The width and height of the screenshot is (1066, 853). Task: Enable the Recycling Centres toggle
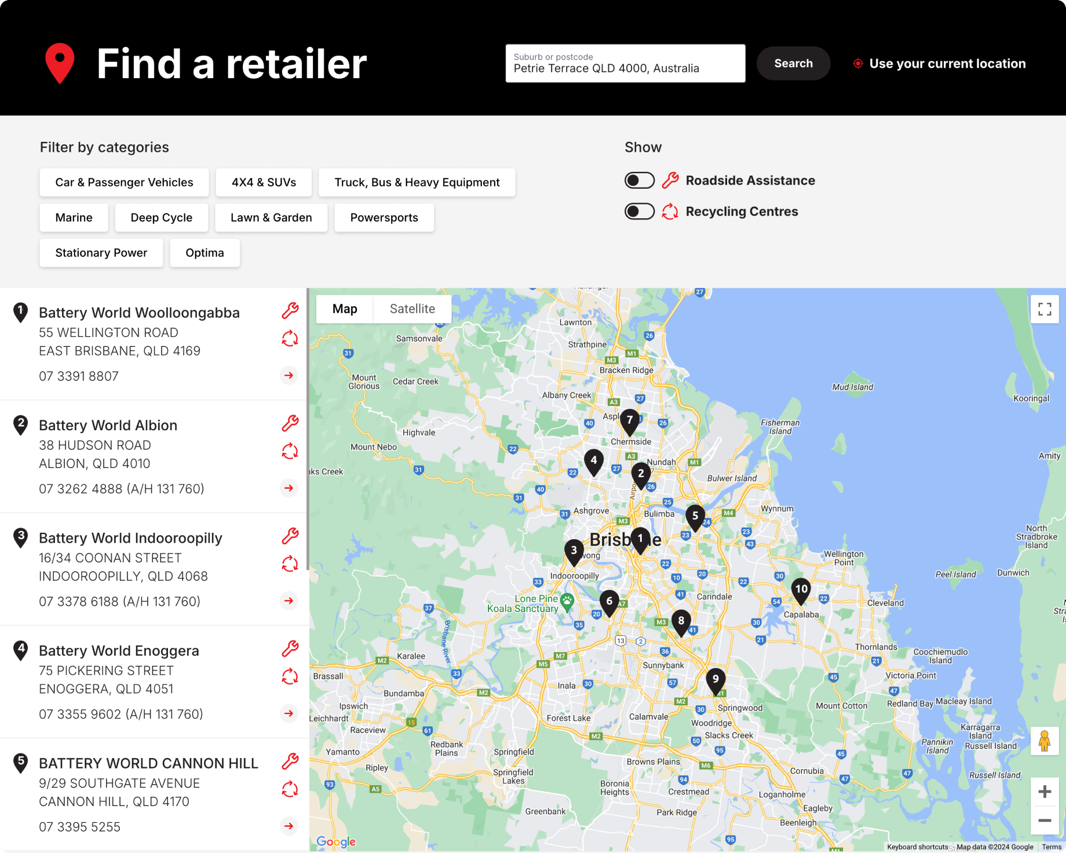coord(640,211)
